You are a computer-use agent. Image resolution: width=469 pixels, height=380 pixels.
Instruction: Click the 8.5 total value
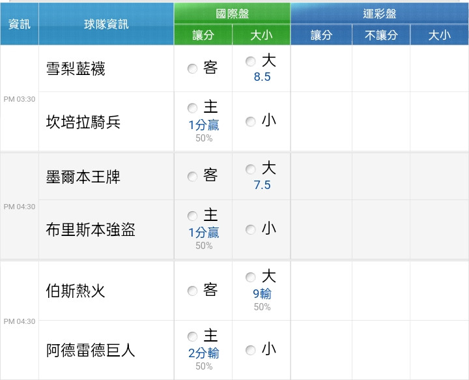[x=262, y=77]
